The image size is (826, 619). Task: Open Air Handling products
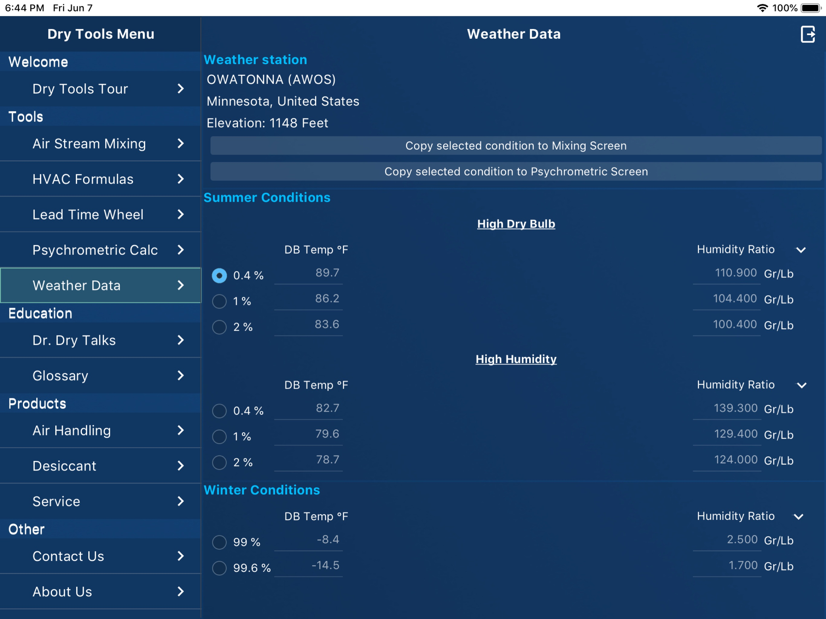click(x=100, y=430)
